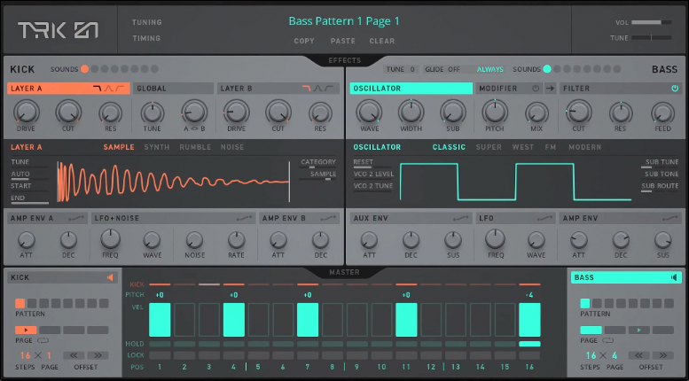Select Layer B band-pass filter shape icon
Image resolution: width=689 pixels, height=381 pixels.
[x=317, y=89]
